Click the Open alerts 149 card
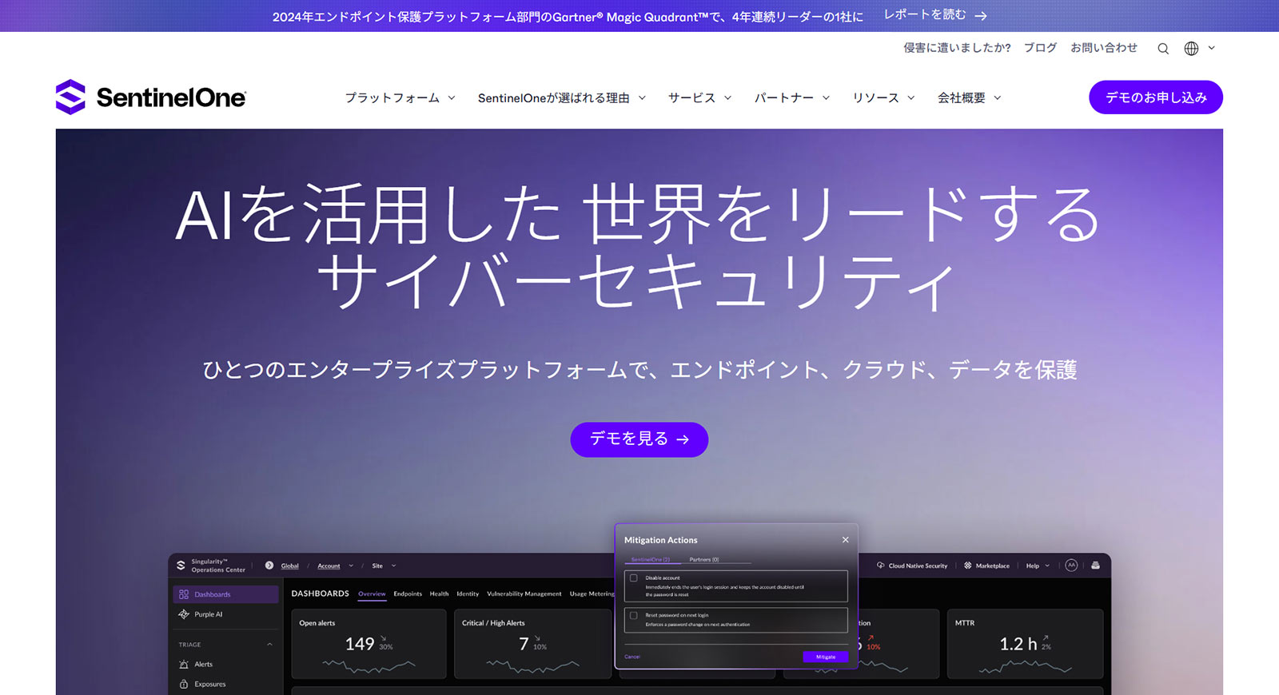The image size is (1279, 695). (x=369, y=644)
